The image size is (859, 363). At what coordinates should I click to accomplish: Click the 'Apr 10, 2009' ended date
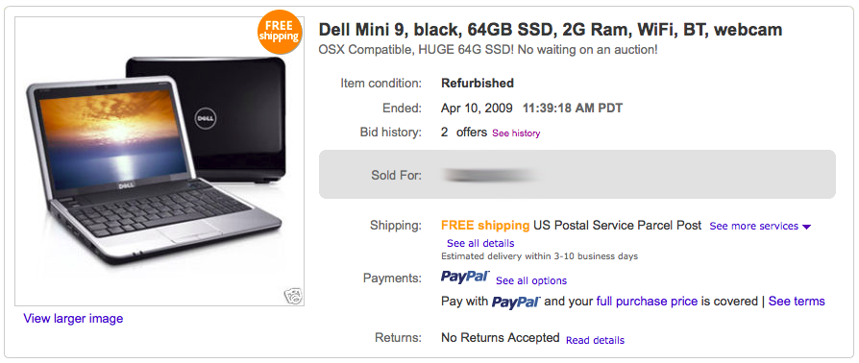[477, 109]
